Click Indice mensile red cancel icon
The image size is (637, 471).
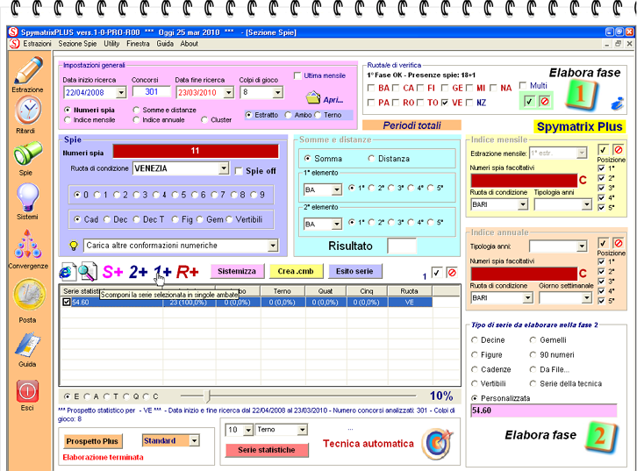click(x=619, y=150)
